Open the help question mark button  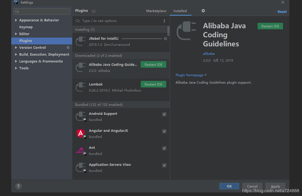[x=18, y=186]
